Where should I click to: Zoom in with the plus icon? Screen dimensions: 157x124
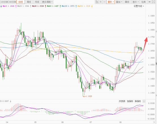tap(101, 2)
